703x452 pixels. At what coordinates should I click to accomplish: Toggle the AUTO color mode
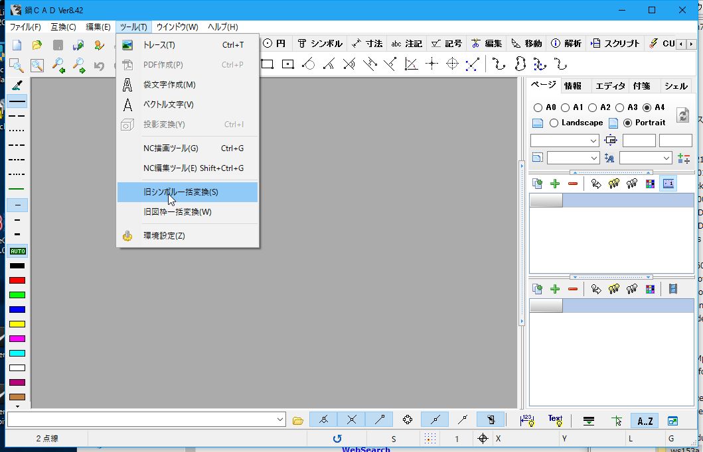coord(17,251)
